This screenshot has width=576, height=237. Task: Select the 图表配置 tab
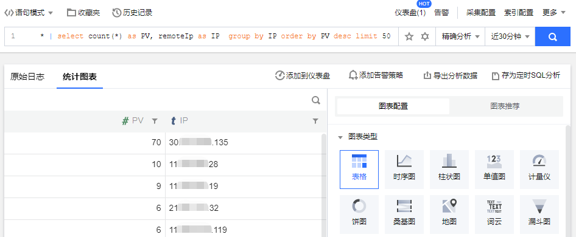pyautogui.click(x=393, y=106)
